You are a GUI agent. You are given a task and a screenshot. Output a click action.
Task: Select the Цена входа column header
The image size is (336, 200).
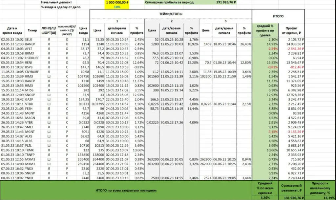pos(83,30)
